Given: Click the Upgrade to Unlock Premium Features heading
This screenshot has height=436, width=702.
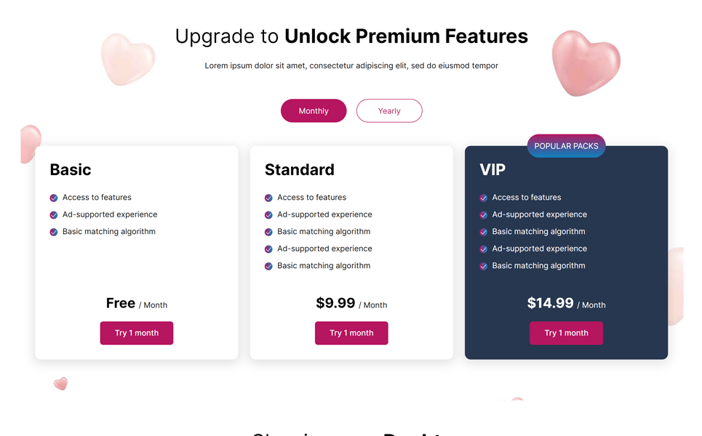Looking at the screenshot, I should pos(351,36).
